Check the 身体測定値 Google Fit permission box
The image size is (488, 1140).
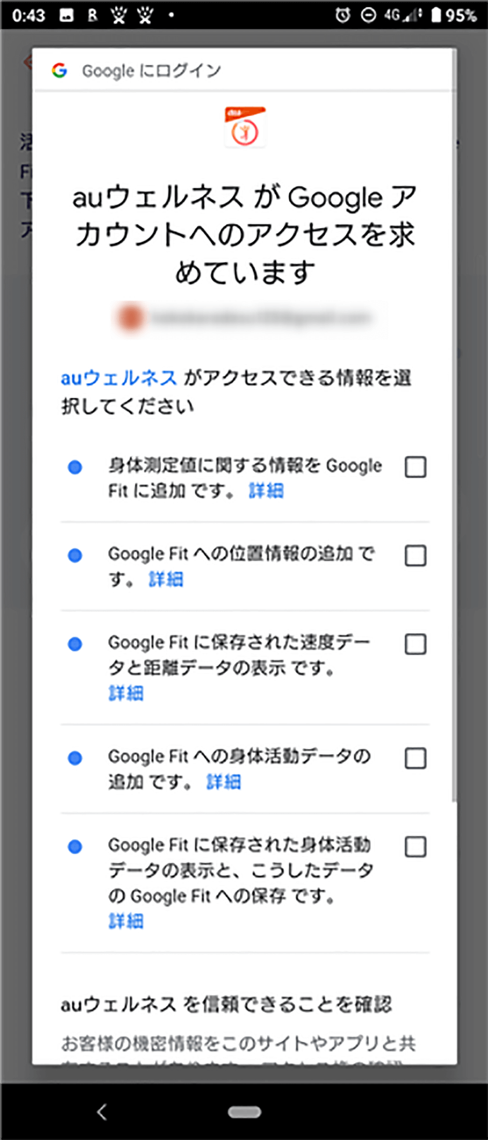(x=416, y=467)
